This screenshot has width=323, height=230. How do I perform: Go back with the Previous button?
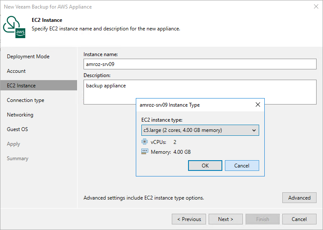[x=189, y=219]
